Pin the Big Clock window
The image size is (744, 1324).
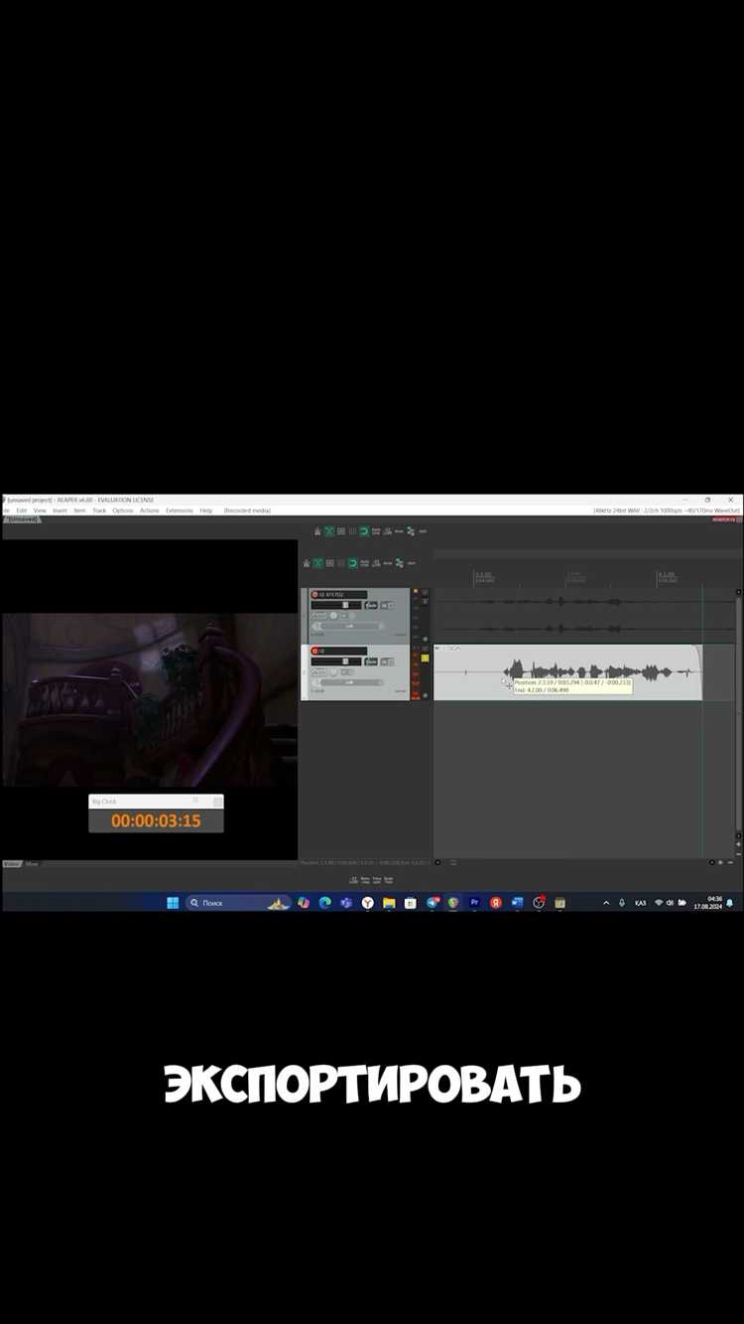[x=195, y=801]
